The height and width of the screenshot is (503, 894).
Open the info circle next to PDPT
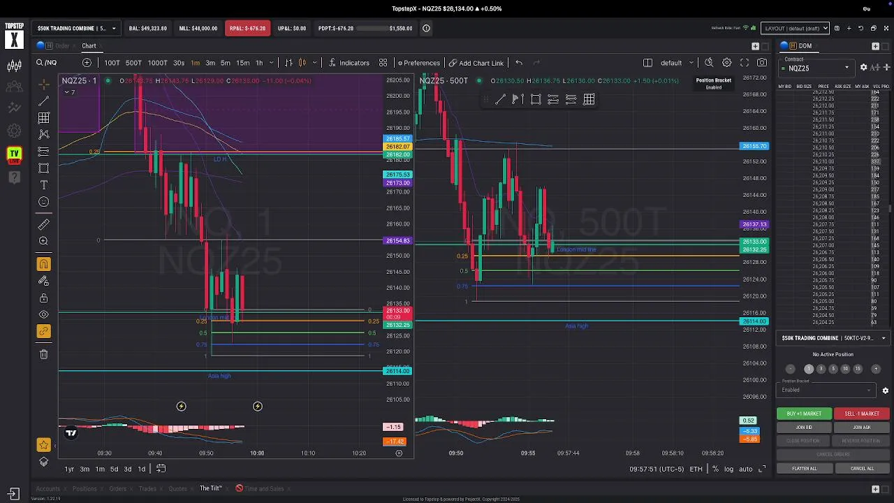(x=426, y=29)
